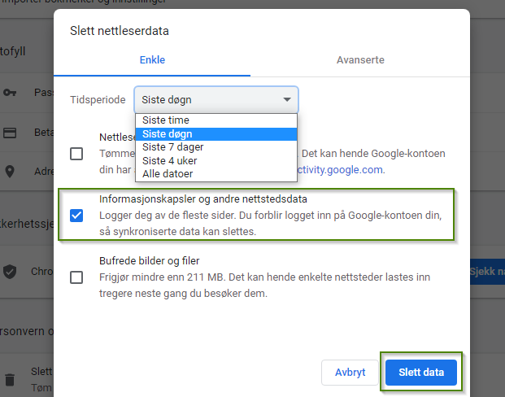This screenshot has height=397, width=505.
Task: Check the browsing history checkbox
Action: (x=76, y=153)
